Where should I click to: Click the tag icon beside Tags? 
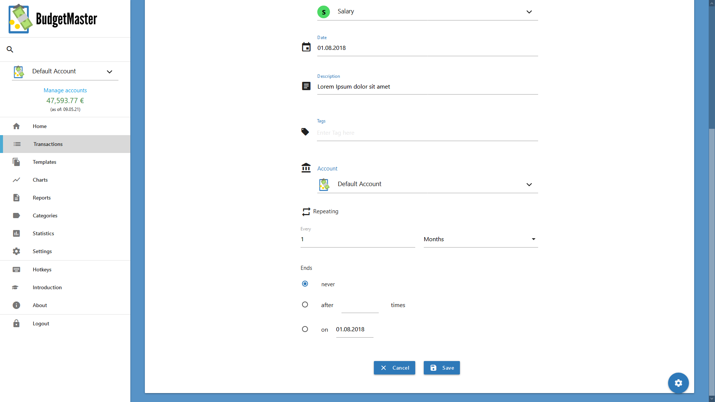[x=305, y=132]
